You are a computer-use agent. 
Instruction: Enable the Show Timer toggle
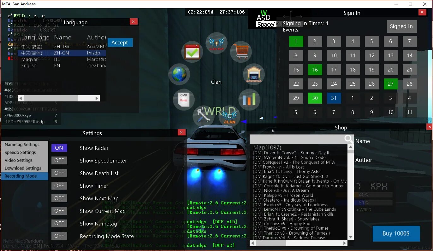tap(59, 185)
